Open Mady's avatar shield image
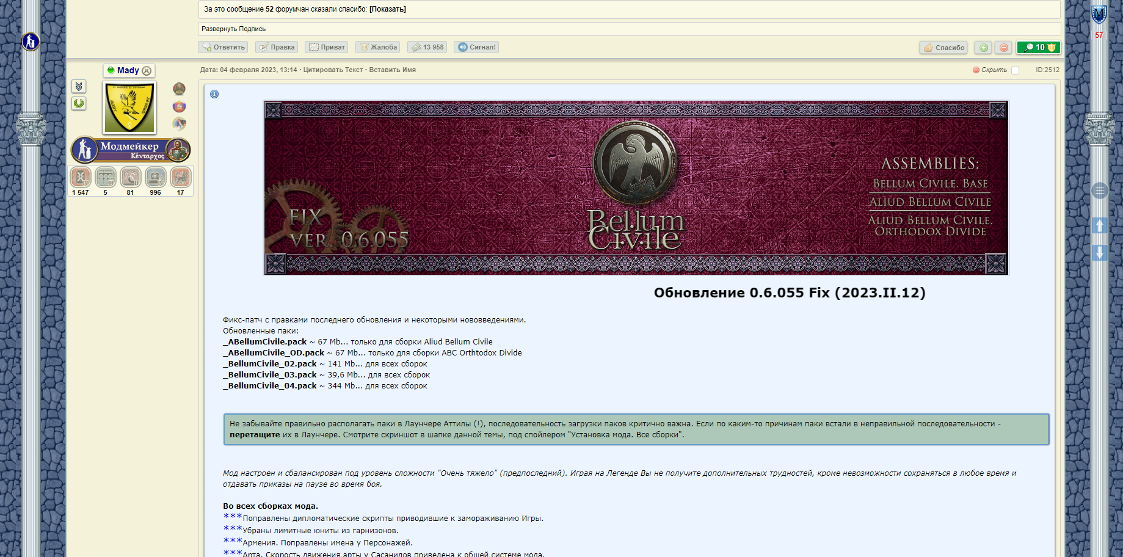 coord(130,107)
